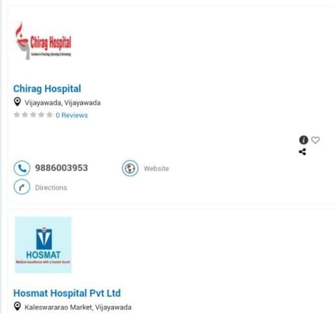Screen dimensions: 335x313
Task: Click the Vijayawada, Vijayawada address text
Action: (x=63, y=102)
